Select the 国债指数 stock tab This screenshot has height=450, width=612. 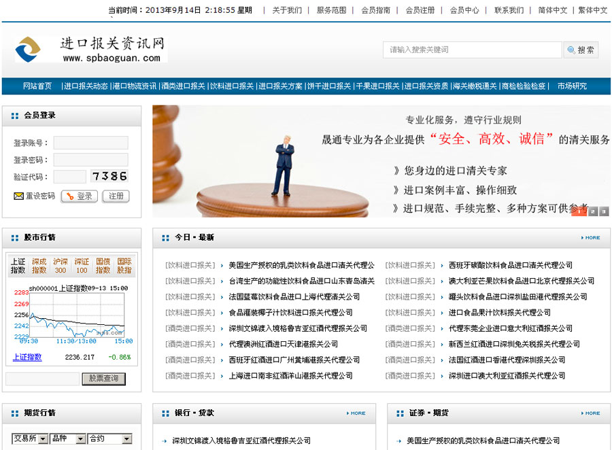click(x=103, y=266)
